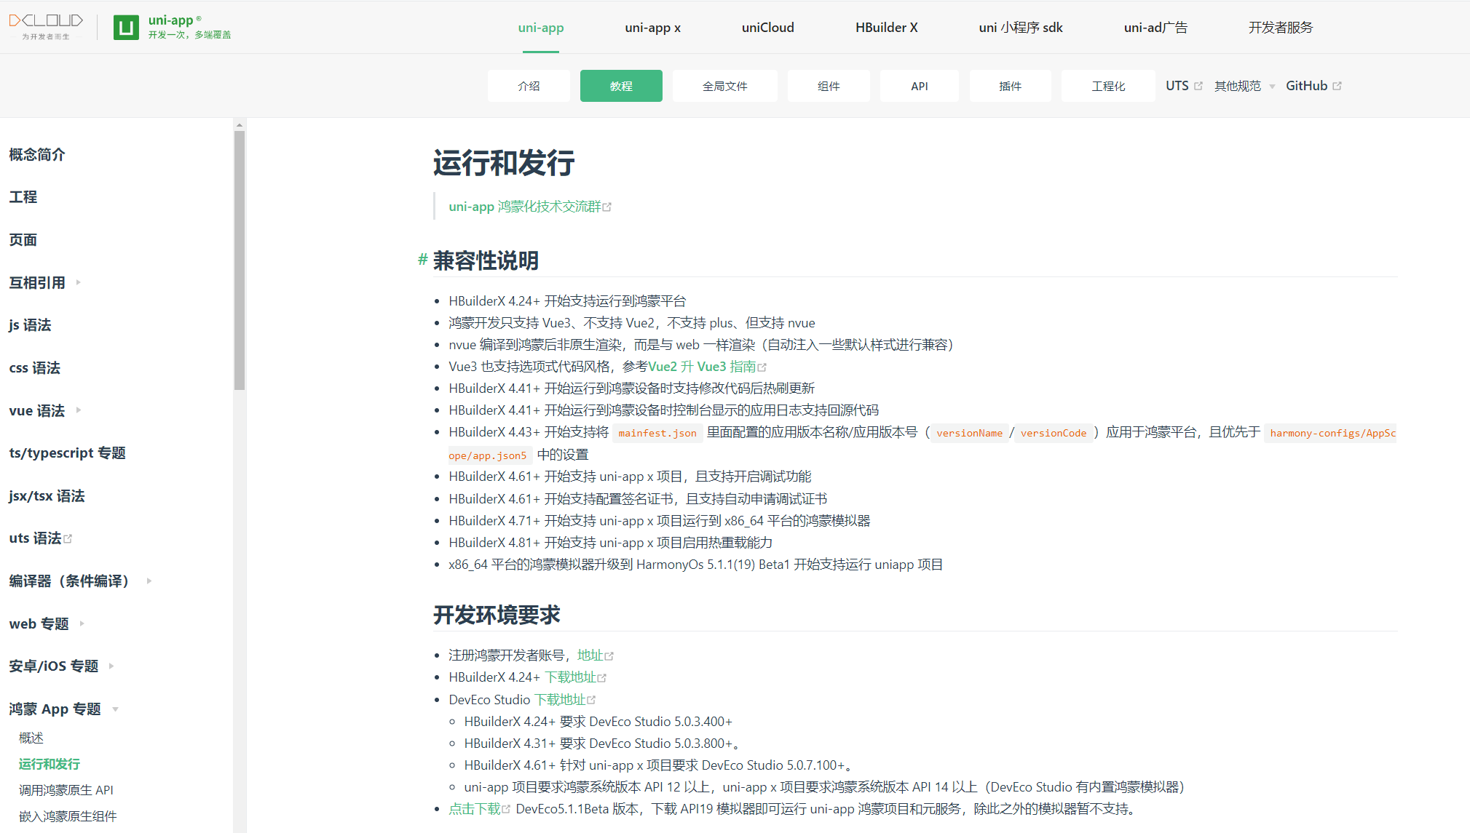1470x833 pixels.
Task: Click the 介绍 button
Action: point(529,86)
